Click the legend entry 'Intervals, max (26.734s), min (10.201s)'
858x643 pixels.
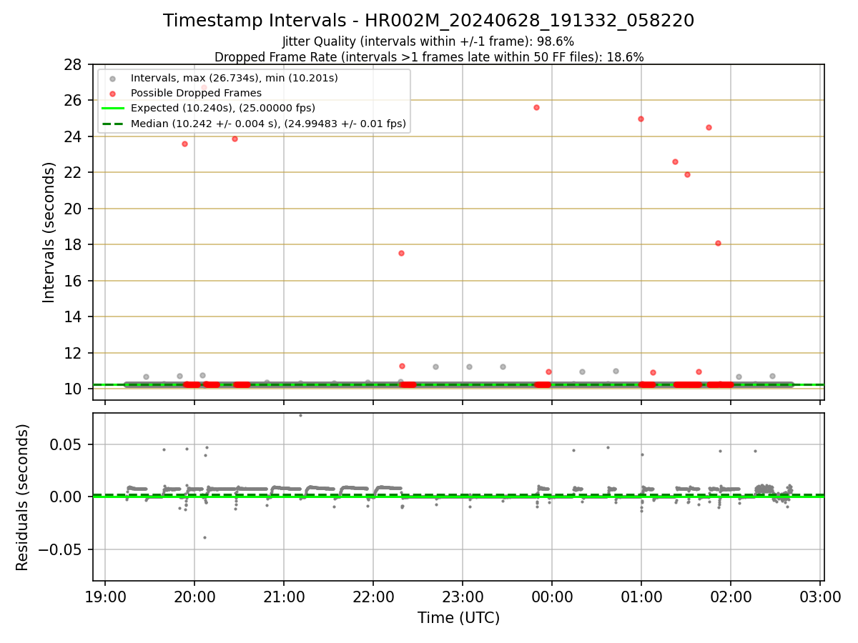point(235,77)
